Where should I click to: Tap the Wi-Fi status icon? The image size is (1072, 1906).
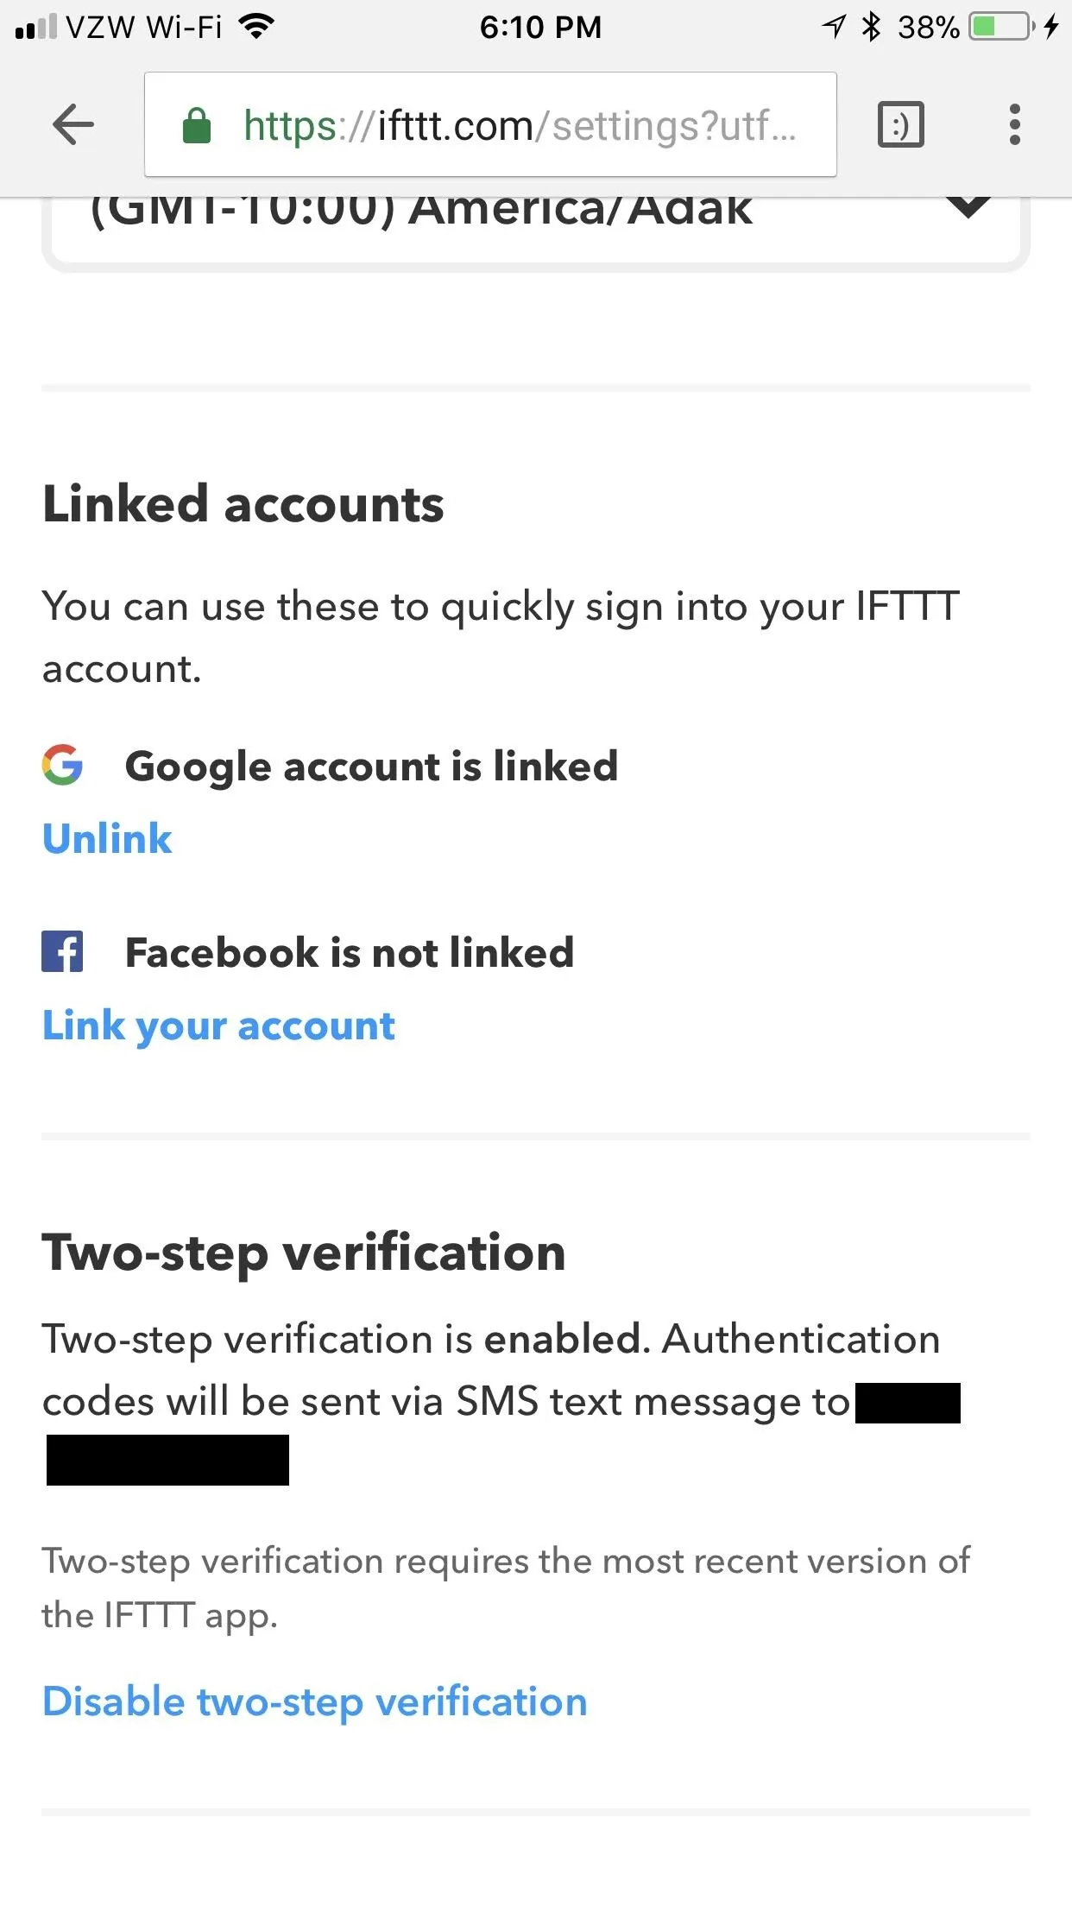(255, 28)
